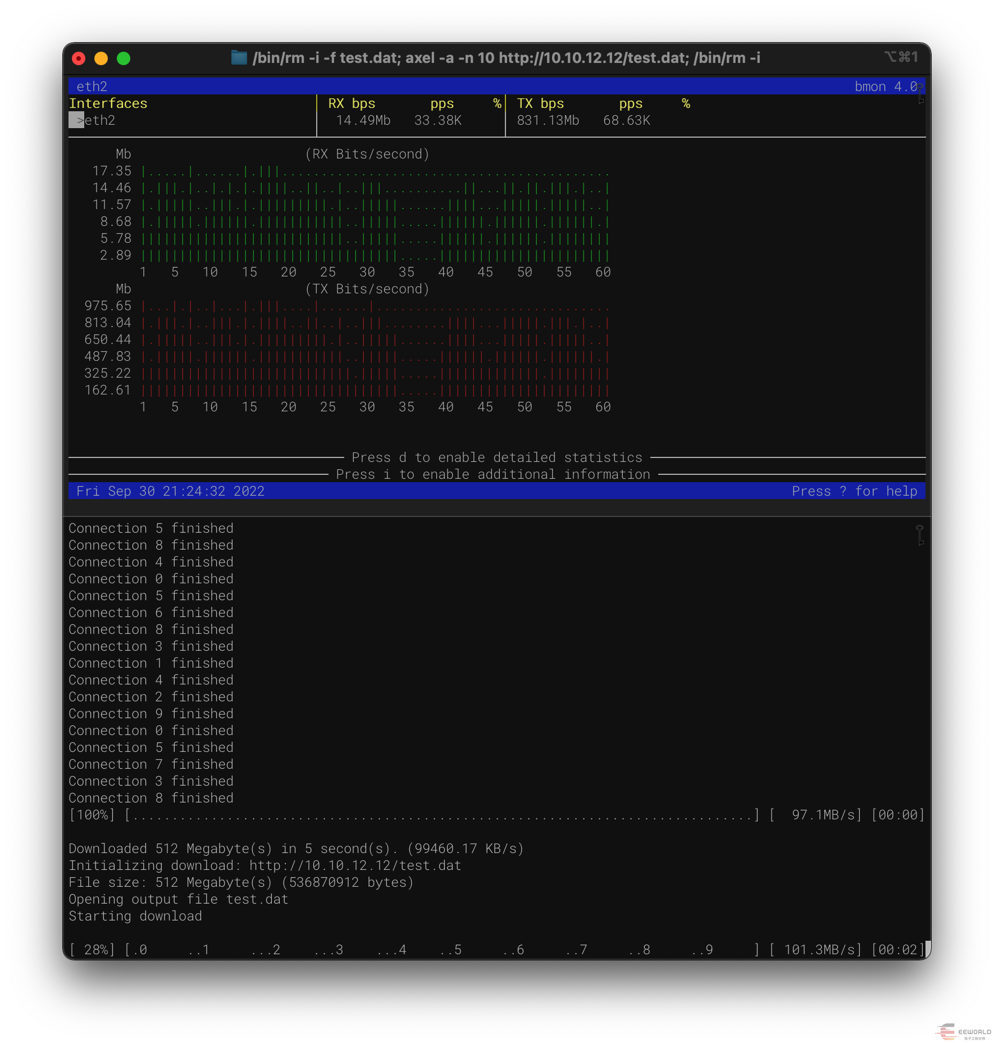Click the yellow minimize window button

point(101,58)
